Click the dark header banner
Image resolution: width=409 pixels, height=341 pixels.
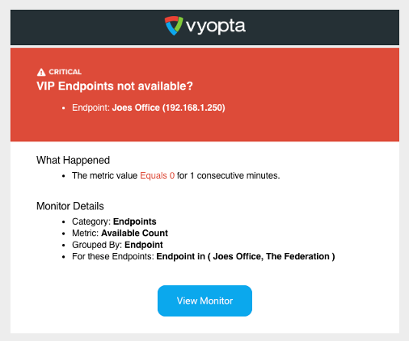click(204, 27)
